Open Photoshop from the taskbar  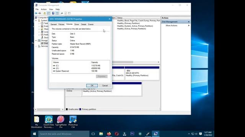[132, 134]
